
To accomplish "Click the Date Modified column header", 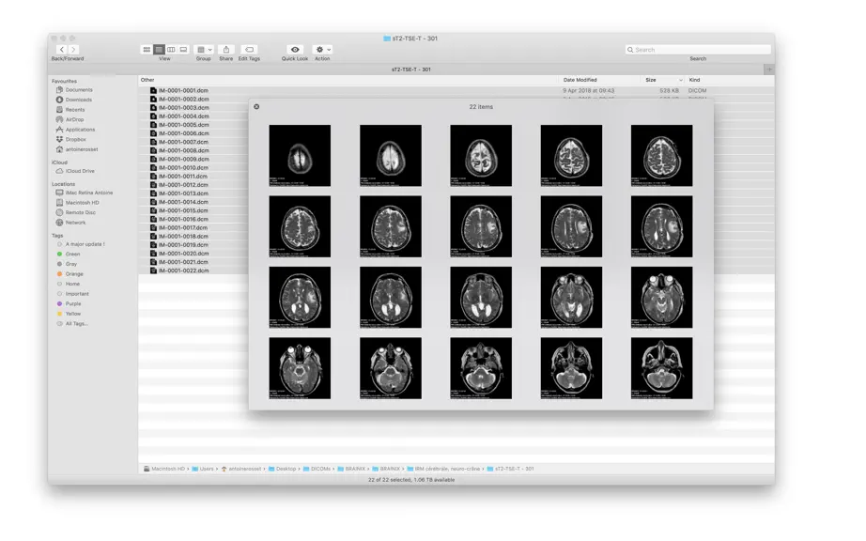I will (x=580, y=80).
